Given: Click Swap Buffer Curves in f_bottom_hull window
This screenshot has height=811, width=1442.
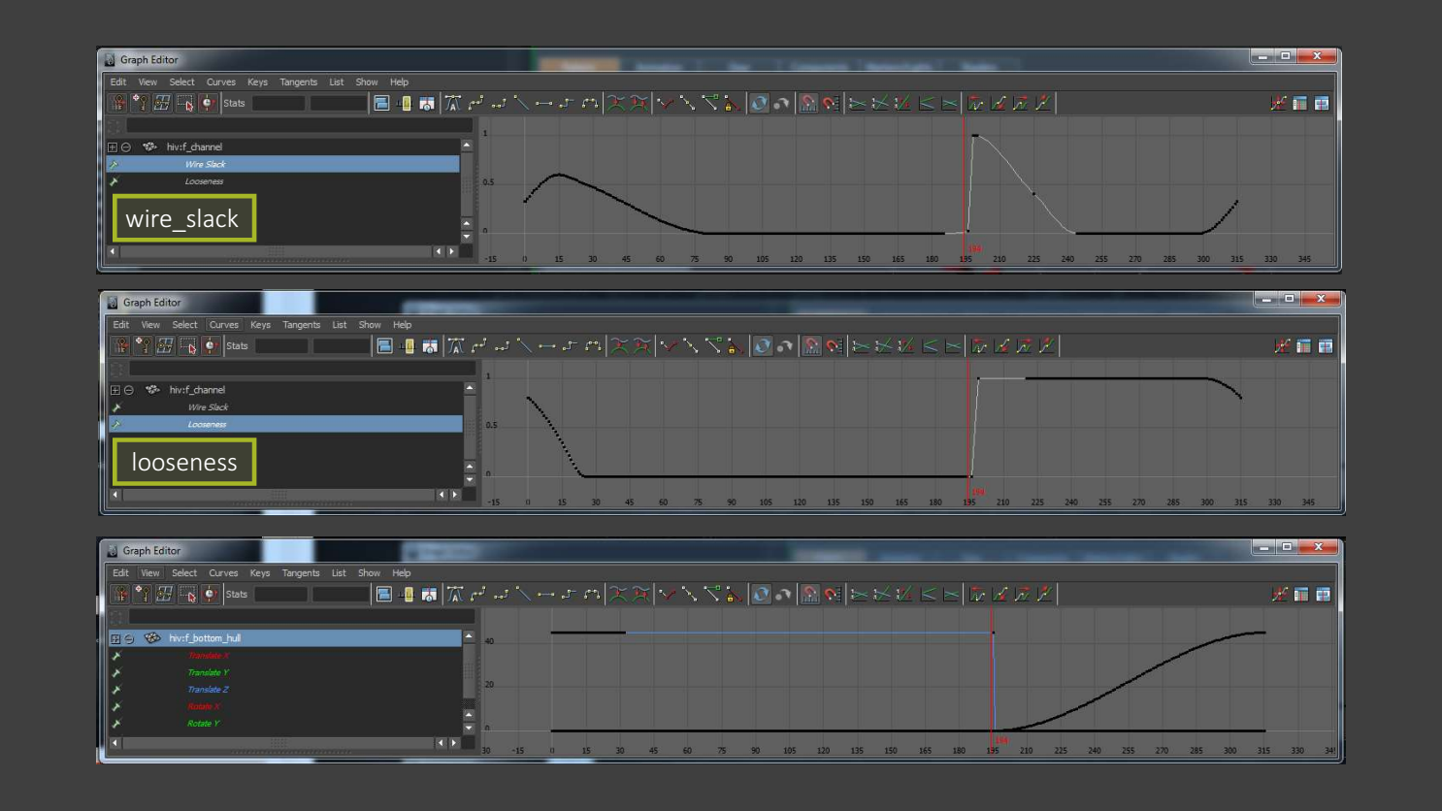Looking at the screenshot, I should [640, 594].
